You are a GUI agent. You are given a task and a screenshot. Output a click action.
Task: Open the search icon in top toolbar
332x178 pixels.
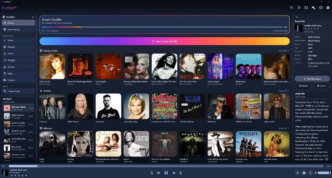coord(291,8)
